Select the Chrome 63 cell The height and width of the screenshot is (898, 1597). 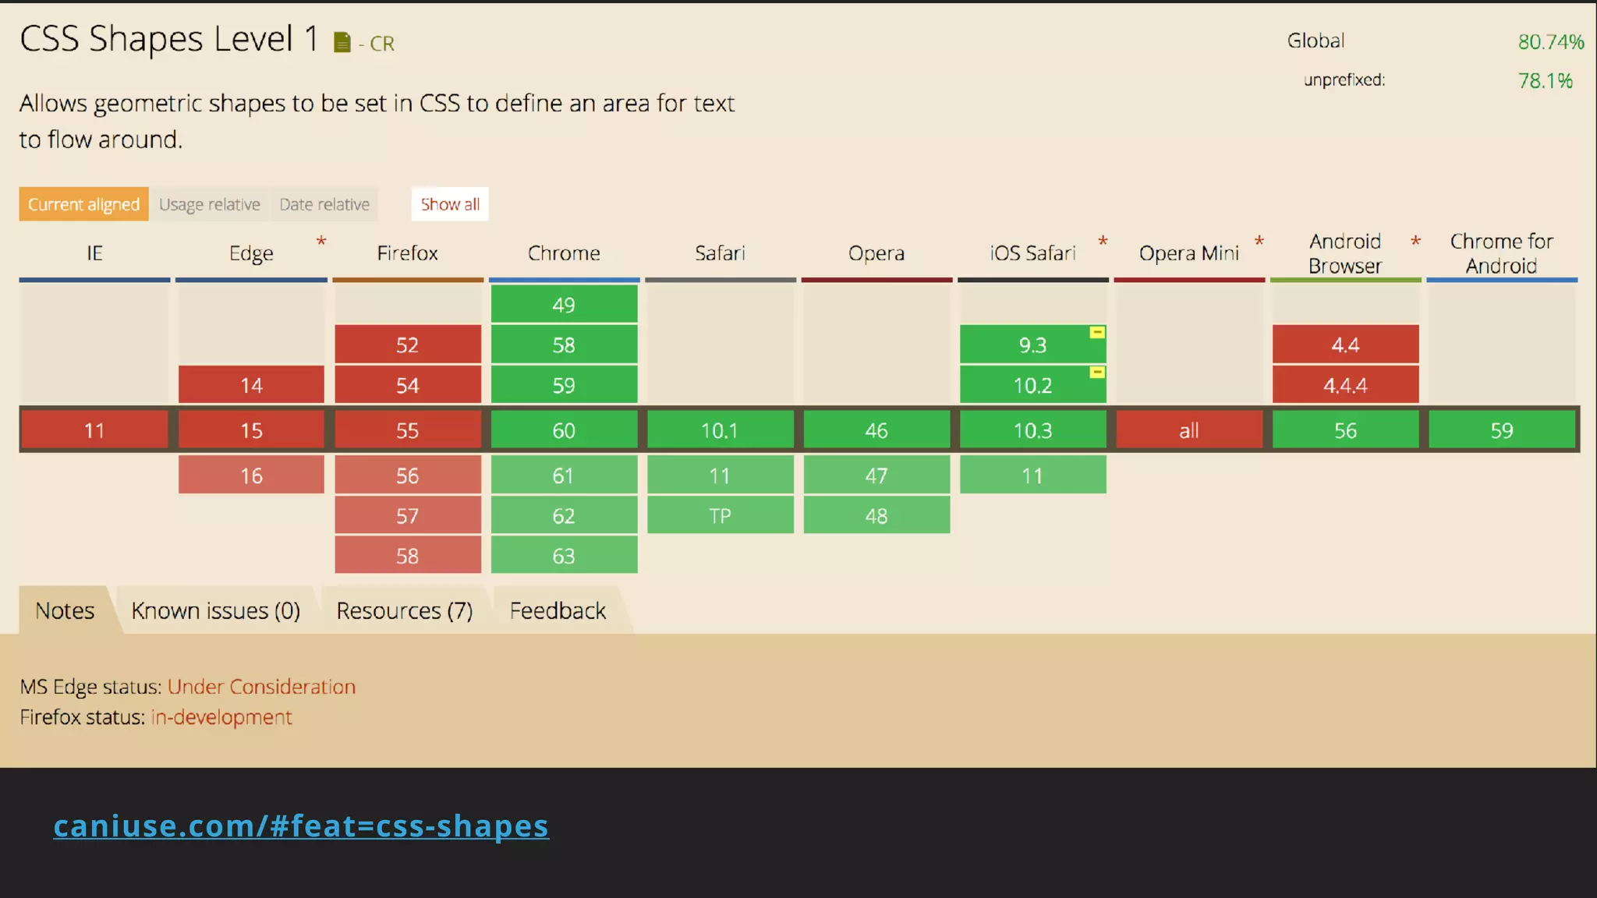tap(564, 556)
